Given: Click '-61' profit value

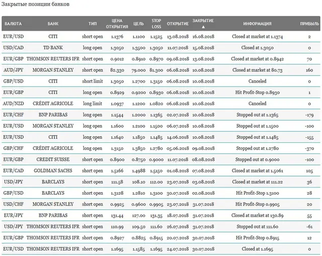Looking at the screenshot, I should click(x=309, y=227).
